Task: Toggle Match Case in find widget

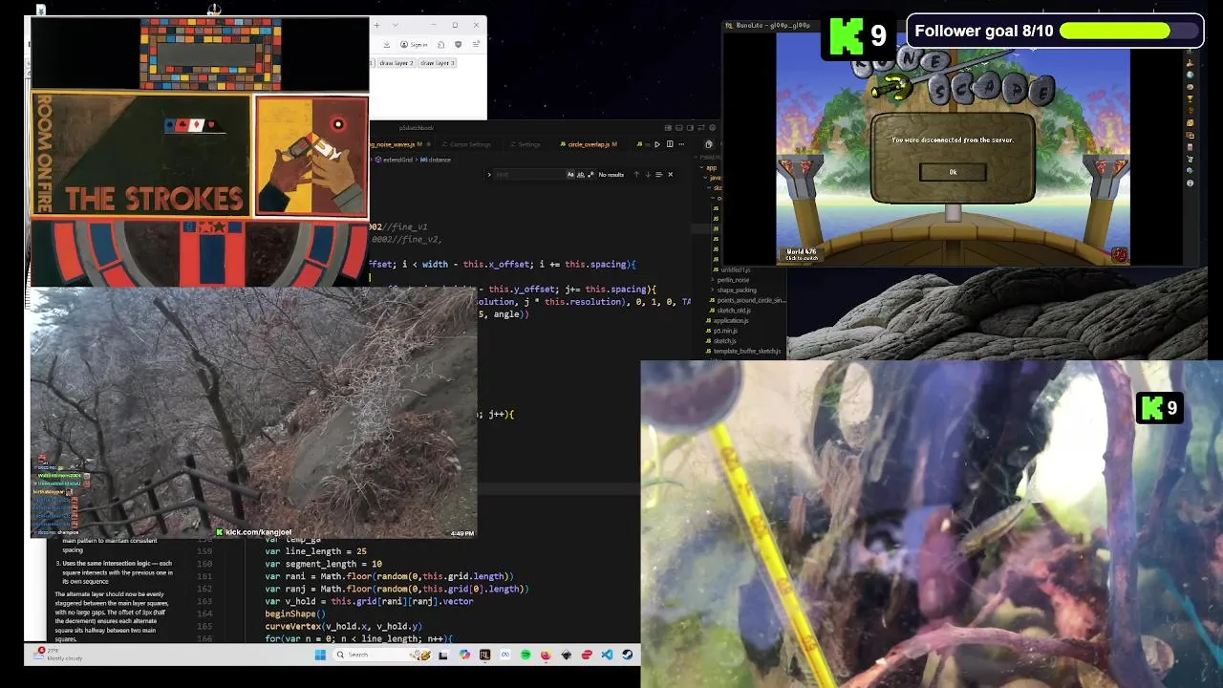Action: (570, 175)
